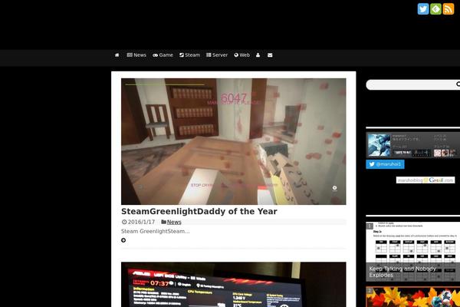Click the search magnifier icon
460x307 pixels.
click(458, 84)
